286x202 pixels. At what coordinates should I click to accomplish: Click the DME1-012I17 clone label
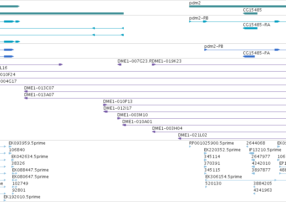118,108
